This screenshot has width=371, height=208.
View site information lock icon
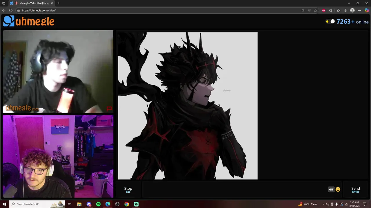pyautogui.click(x=19, y=10)
